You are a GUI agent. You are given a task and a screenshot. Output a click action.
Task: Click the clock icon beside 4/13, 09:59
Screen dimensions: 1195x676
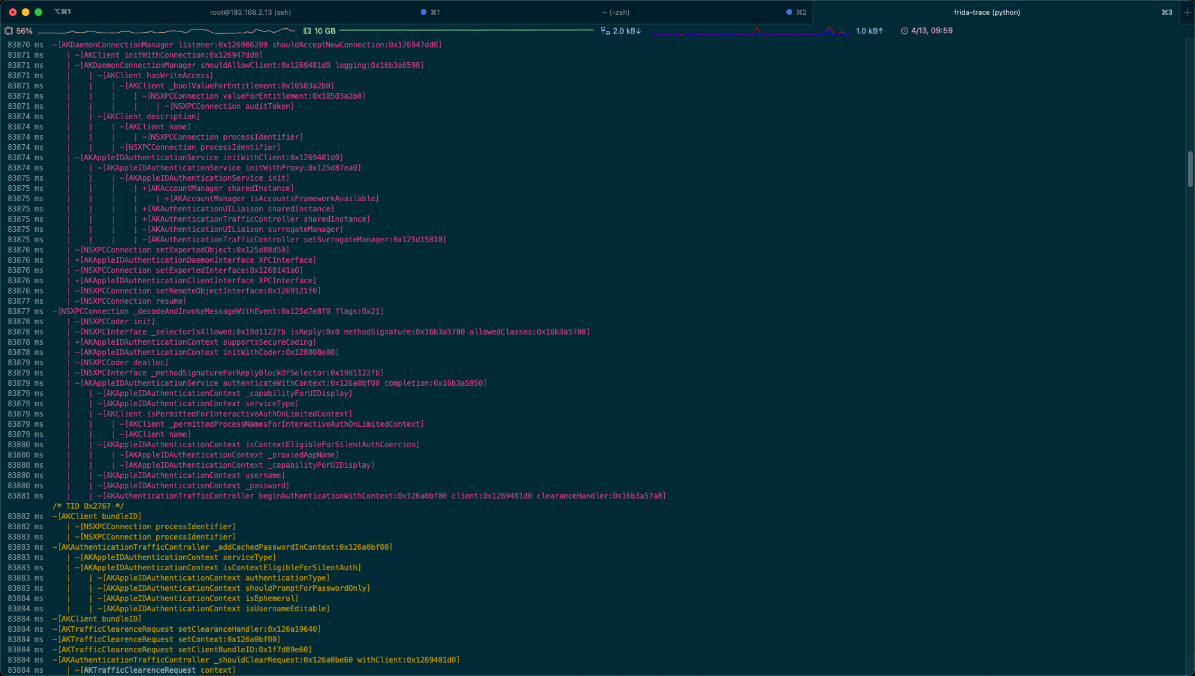(904, 31)
